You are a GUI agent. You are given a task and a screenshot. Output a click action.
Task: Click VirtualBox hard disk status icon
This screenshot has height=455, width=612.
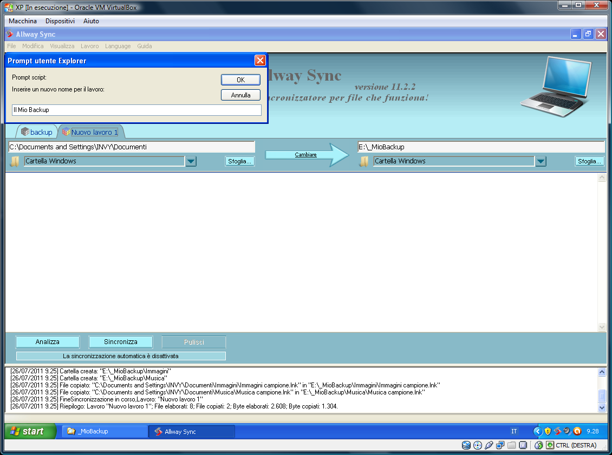[x=466, y=445]
